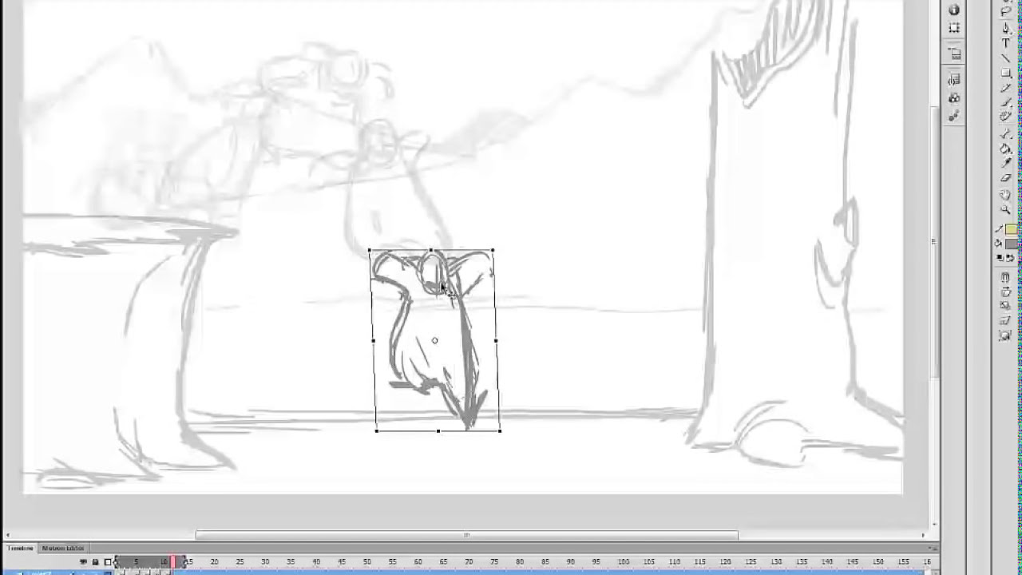The height and width of the screenshot is (575, 1022).
Task: Select the Brush tool
Action: (x=1005, y=102)
